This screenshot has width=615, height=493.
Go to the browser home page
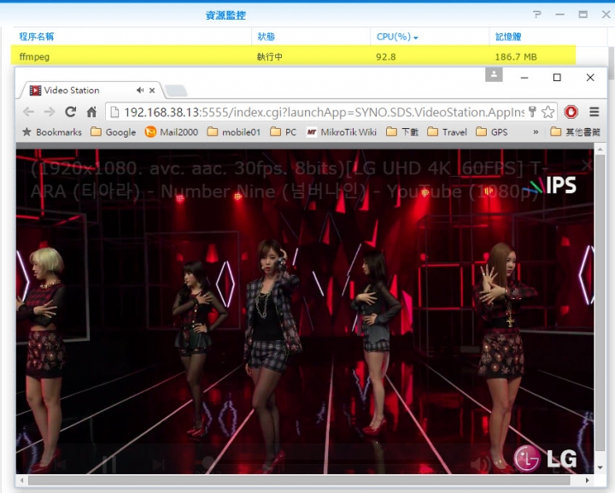(x=91, y=112)
